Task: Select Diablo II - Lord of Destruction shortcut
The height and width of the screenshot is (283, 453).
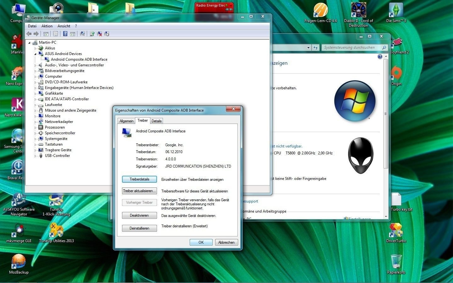Action: (358, 14)
